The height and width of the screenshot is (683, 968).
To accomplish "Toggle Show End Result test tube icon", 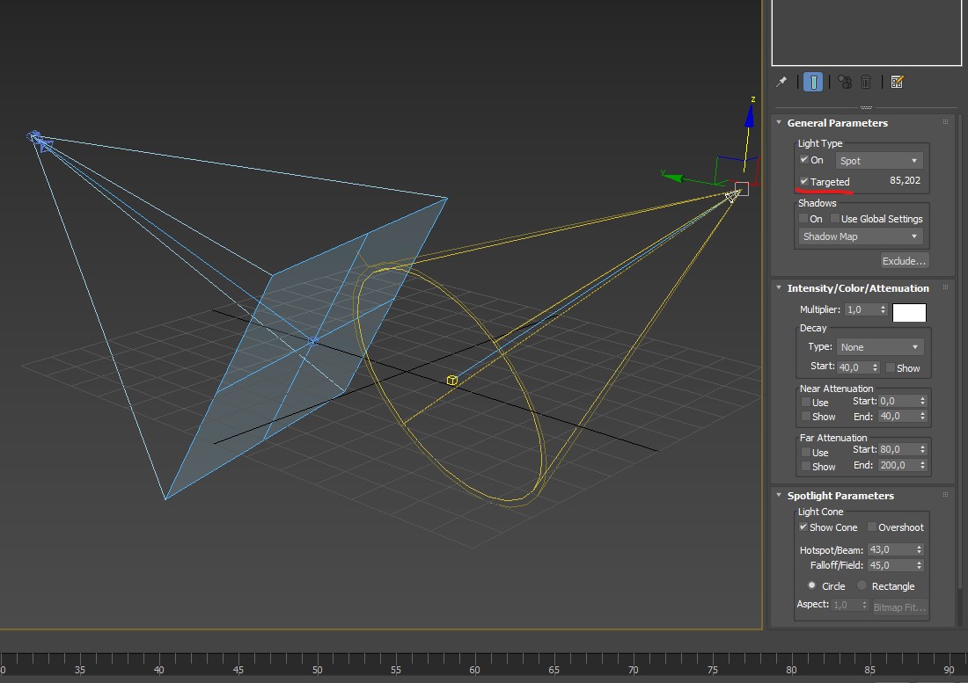I will point(813,82).
